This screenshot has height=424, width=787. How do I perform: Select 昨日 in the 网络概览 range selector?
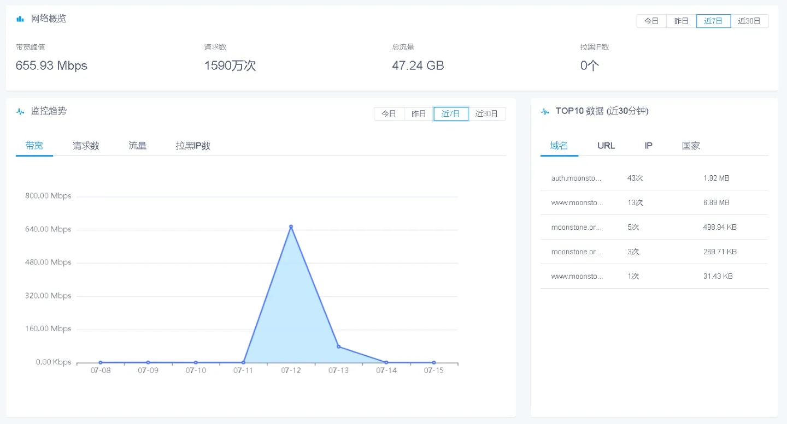coord(682,21)
